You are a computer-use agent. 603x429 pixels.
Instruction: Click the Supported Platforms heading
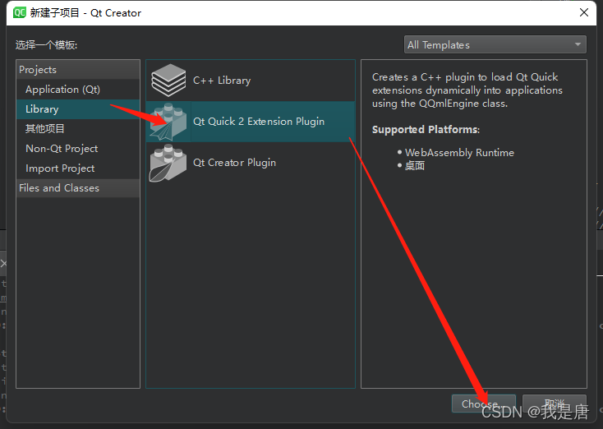(426, 130)
